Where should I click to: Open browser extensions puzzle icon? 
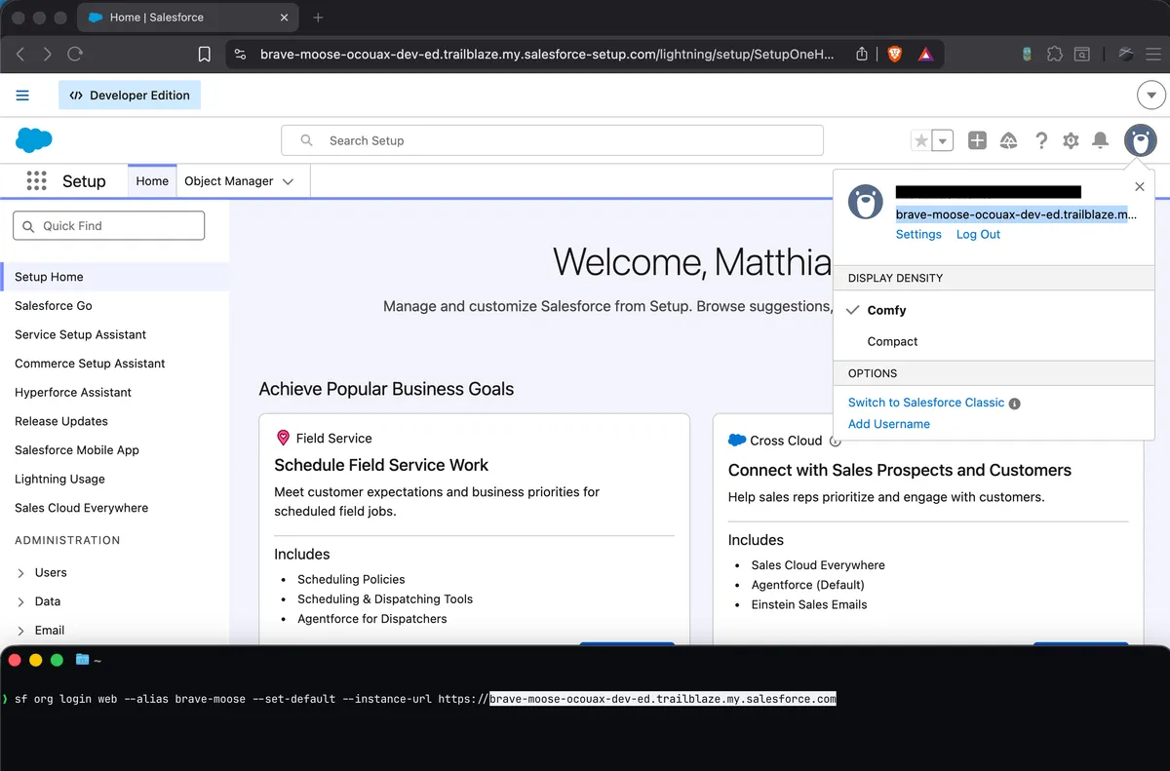pos(1055,55)
